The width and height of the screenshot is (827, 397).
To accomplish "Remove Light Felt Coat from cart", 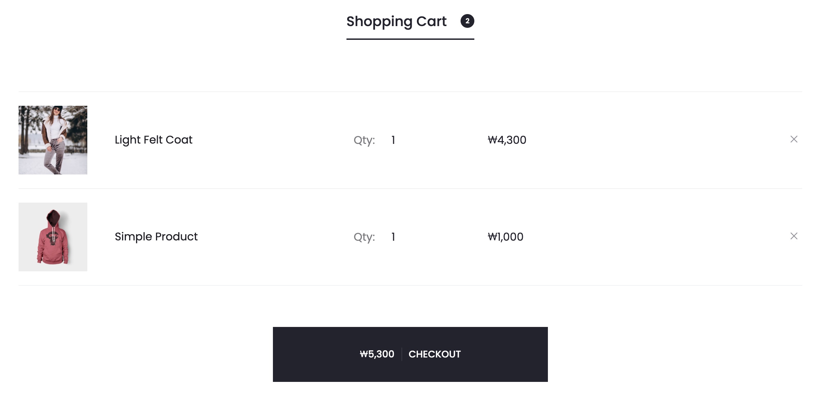I will (x=794, y=139).
